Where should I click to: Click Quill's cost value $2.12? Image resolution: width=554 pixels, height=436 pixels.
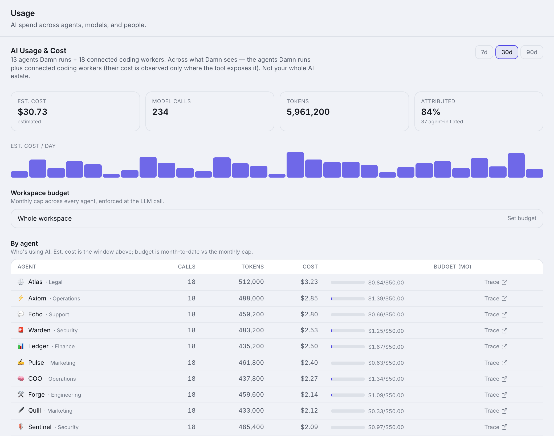coord(309,410)
